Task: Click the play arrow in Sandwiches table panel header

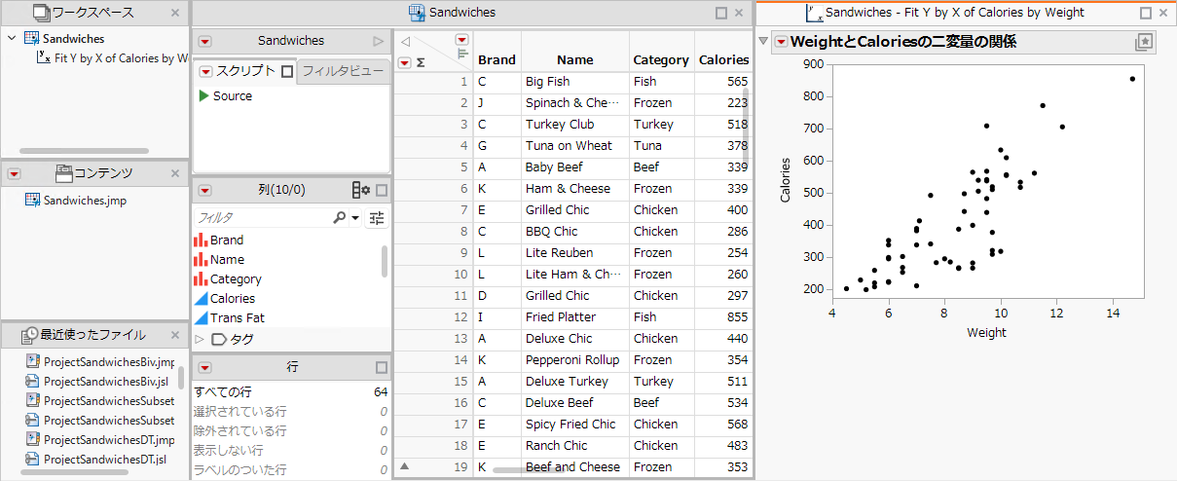Action: (378, 42)
